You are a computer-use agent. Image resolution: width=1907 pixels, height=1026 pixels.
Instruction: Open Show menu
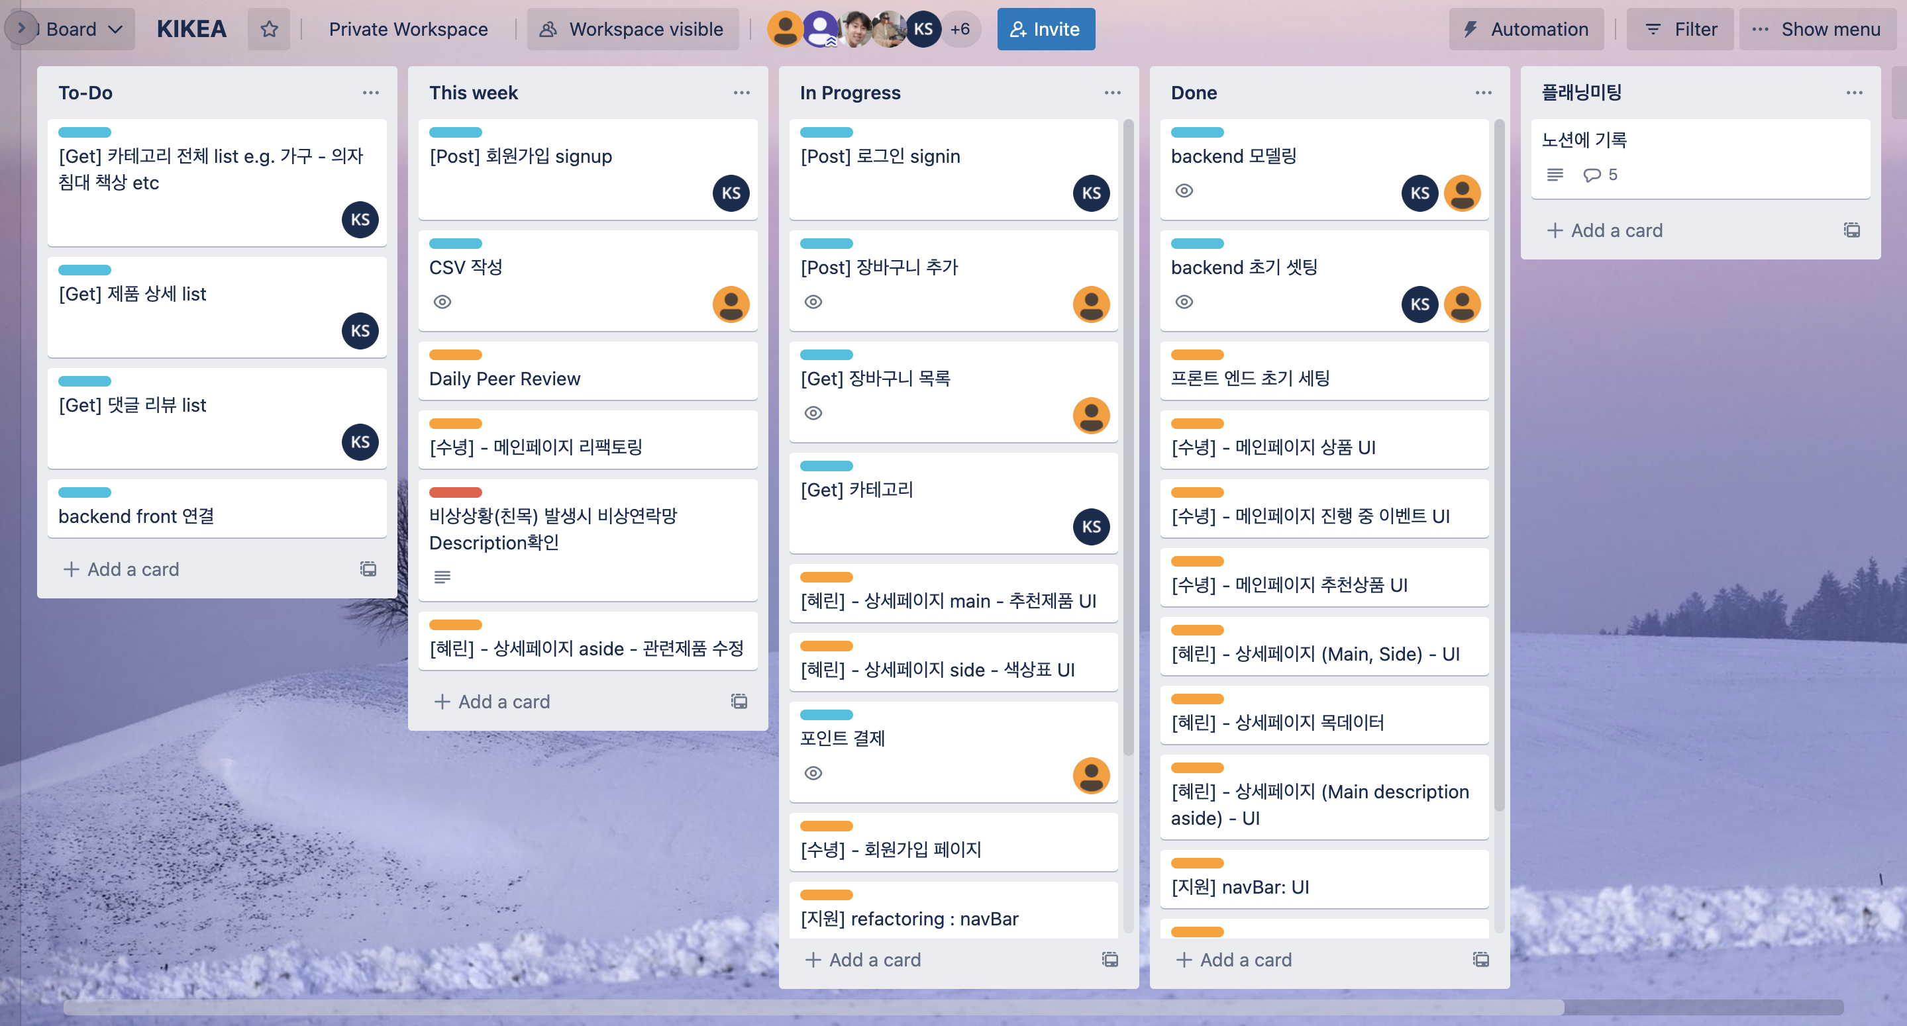tap(1817, 29)
